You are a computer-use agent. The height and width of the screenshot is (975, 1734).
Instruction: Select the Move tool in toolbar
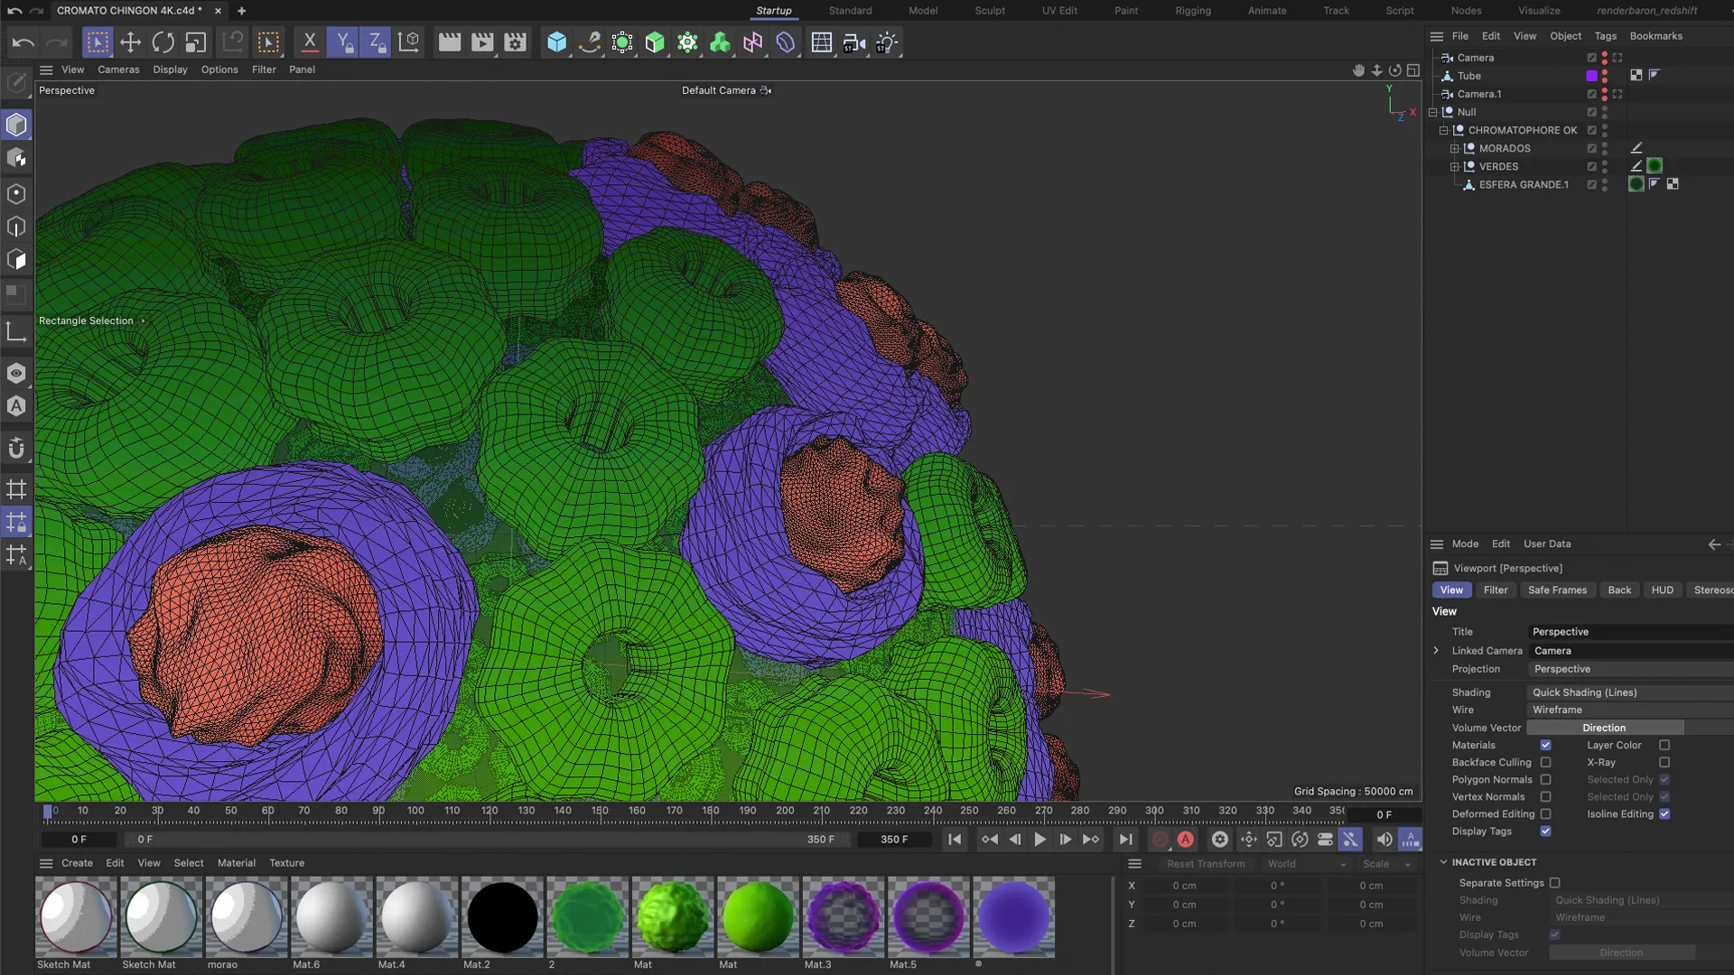130,42
